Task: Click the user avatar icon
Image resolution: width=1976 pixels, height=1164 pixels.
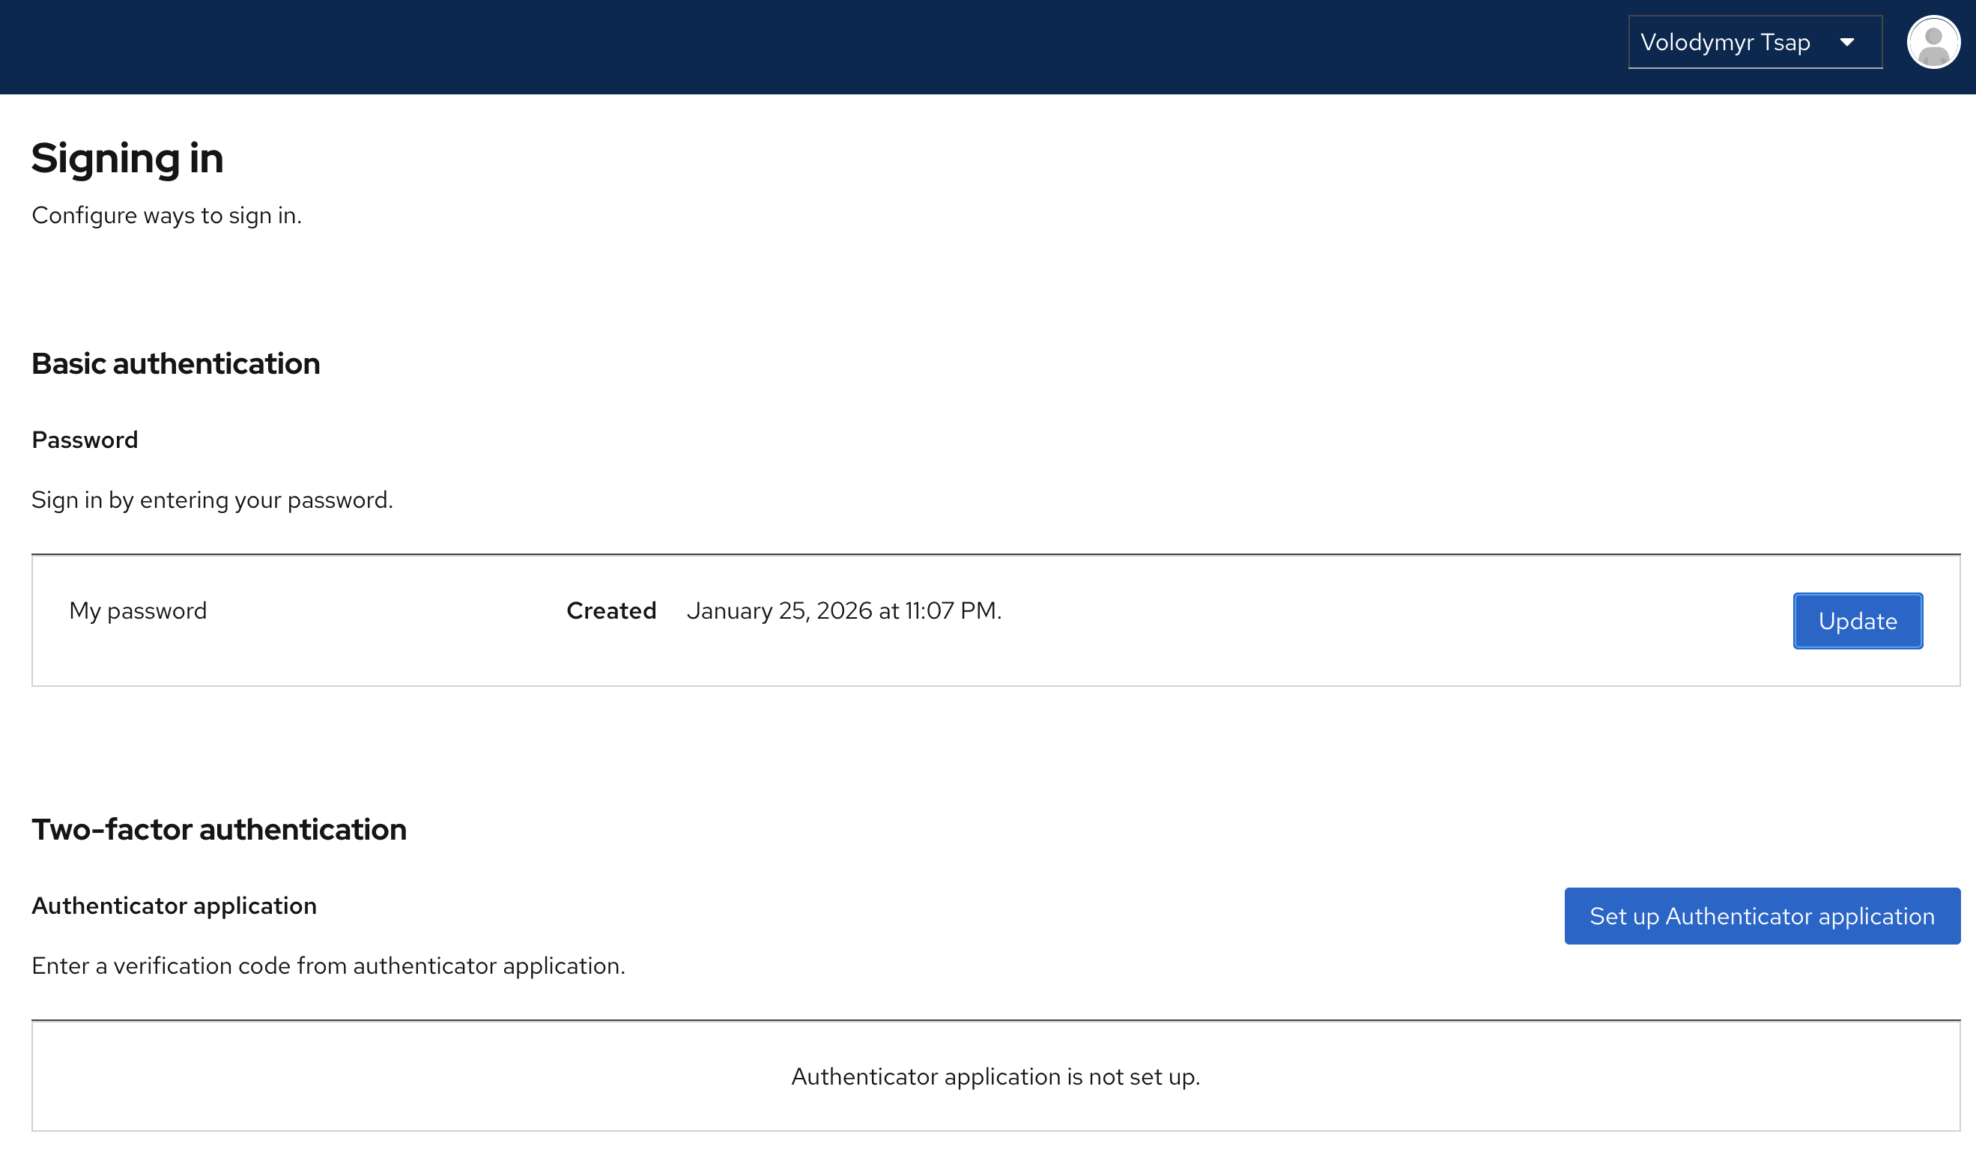Action: (x=1933, y=43)
